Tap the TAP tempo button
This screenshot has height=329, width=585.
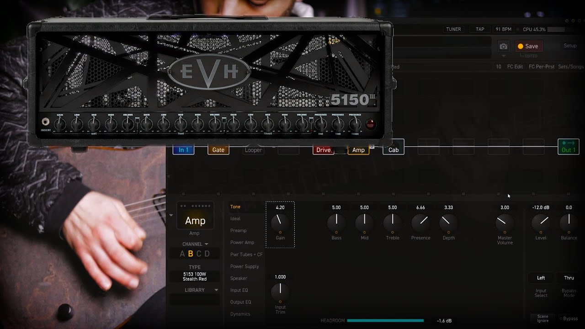point(480,29)
